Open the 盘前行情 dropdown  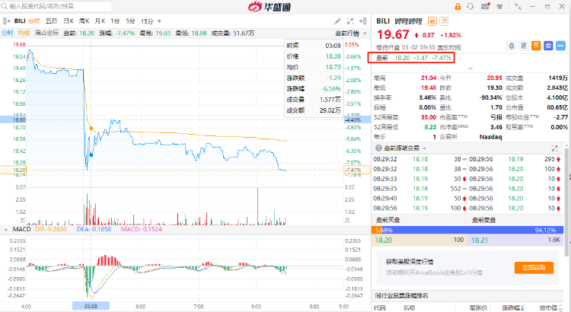coord(351,33)
